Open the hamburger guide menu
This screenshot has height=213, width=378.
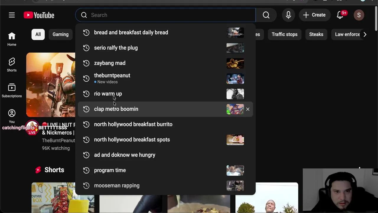point(12,15)
